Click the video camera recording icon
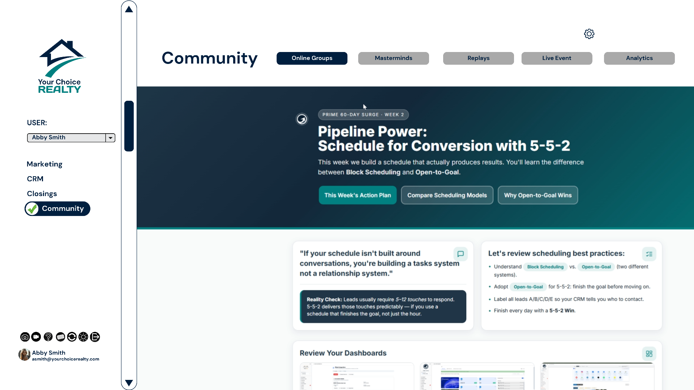 pyautogui.click(x=36, y=337)
